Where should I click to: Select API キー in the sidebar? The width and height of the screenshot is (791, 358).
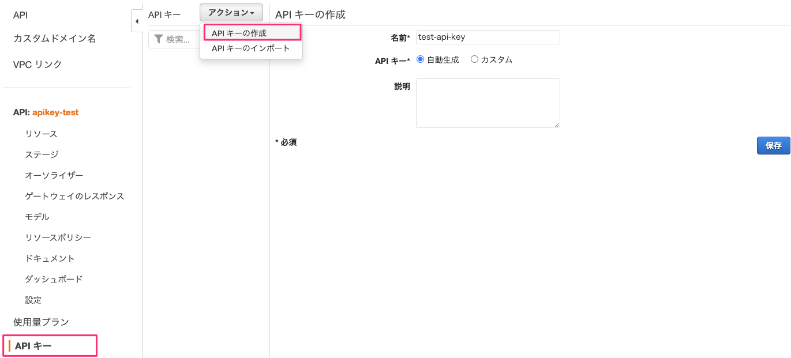33,346
